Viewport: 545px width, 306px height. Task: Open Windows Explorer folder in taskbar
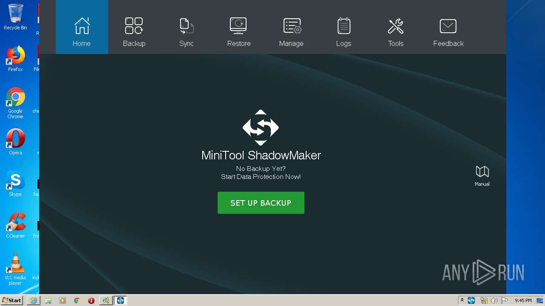click(48, 300)
